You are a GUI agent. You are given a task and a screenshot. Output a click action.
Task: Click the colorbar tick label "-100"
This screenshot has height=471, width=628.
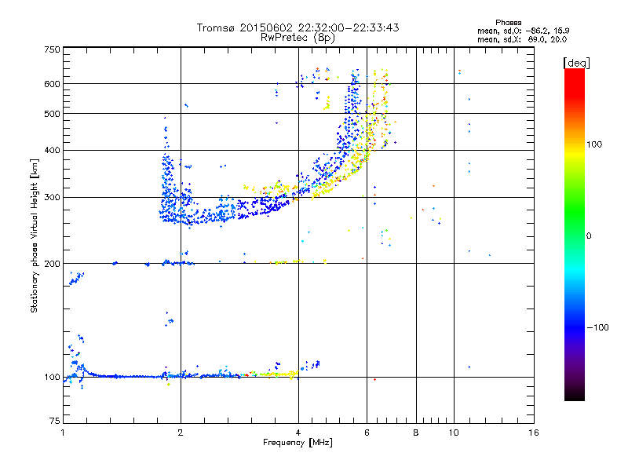597,327
